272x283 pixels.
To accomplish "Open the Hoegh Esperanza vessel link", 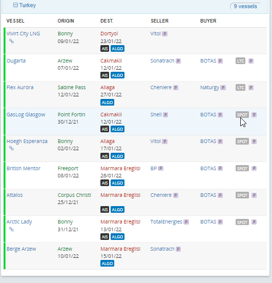I will (27, 141).
